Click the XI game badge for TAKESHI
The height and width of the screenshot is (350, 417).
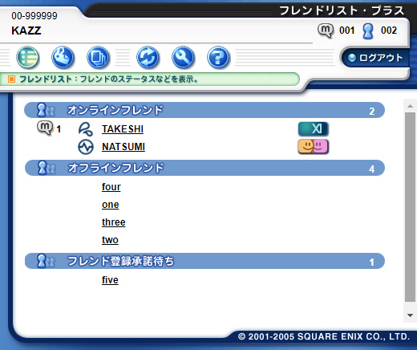(x=314, y=129)
